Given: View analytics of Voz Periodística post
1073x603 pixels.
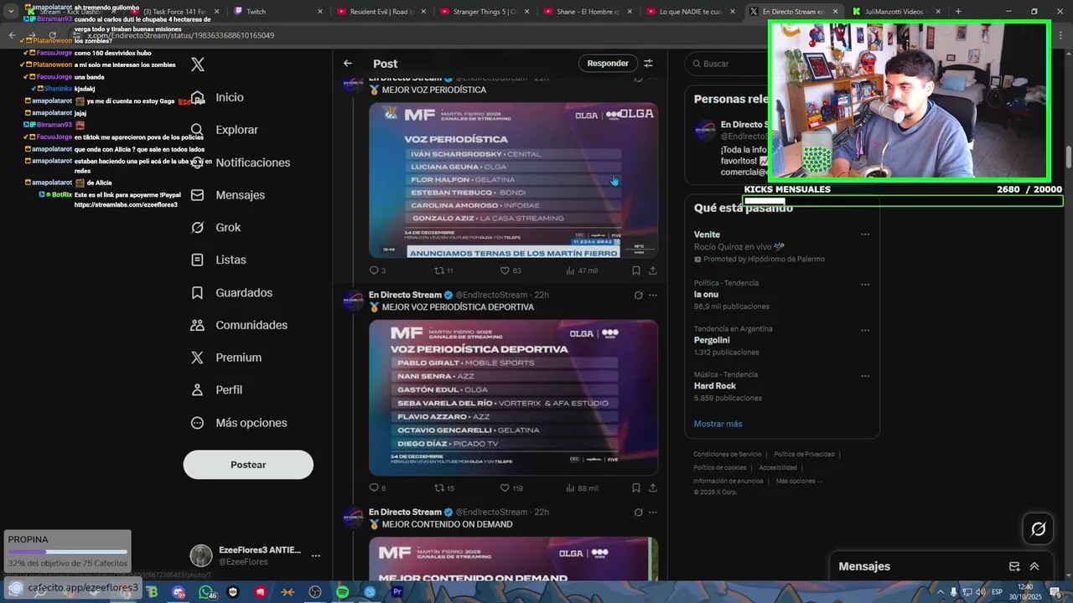Looking at the screenshot, I should [x=582, y=271].
